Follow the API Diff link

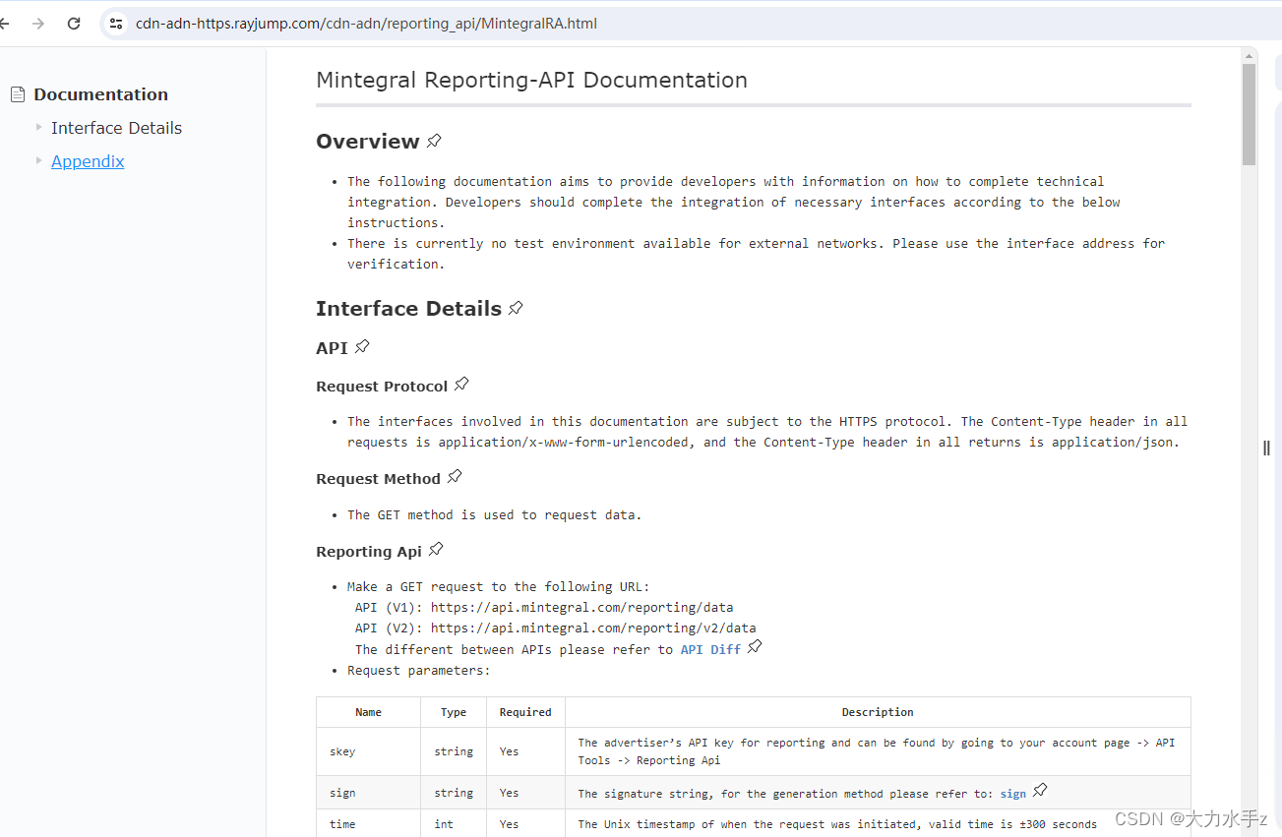[x=710, y=649]
